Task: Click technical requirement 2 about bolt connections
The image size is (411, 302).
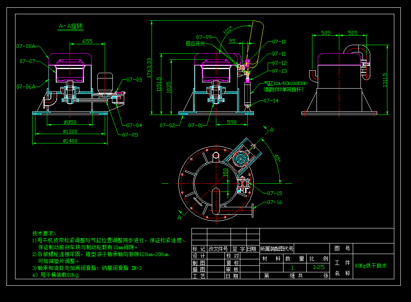Action: pos(100,254)
